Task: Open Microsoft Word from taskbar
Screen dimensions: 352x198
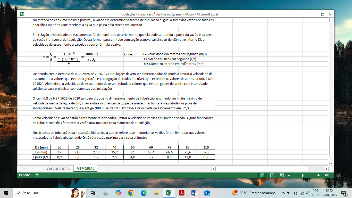Action: pos(194,193)
